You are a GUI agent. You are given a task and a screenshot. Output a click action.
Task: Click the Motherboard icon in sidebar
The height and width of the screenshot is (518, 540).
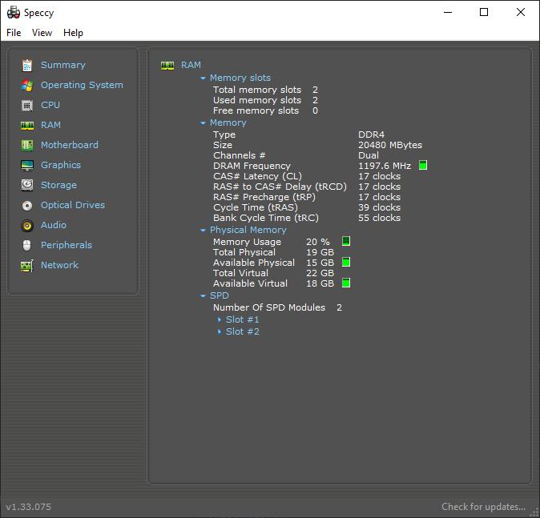tap(27, 145)
